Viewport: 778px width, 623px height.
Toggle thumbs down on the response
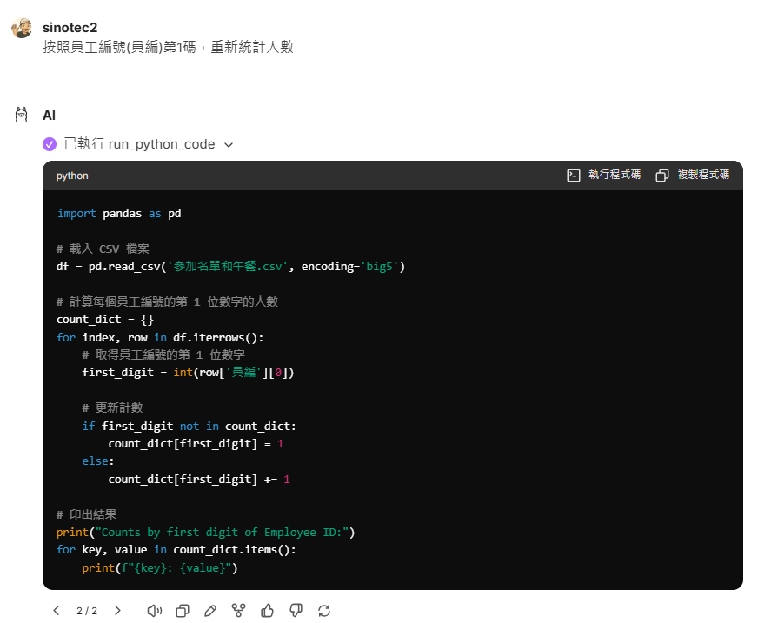[x=296, y=611]
